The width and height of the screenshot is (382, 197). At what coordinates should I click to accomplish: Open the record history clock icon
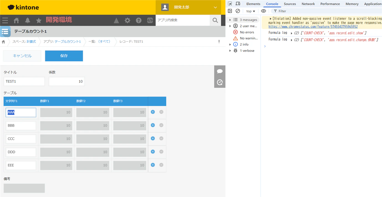click(220, 82)
